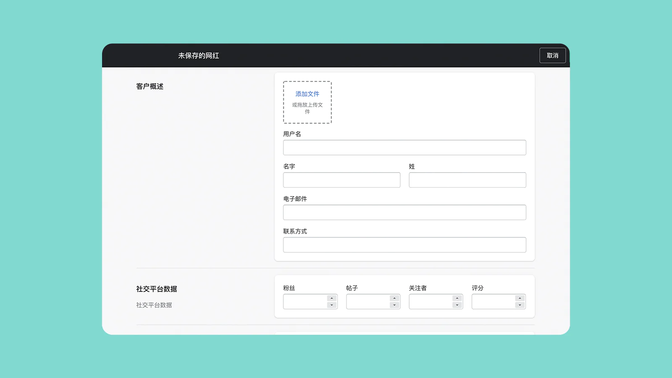
Task: Click the 客户概述 section heading
Action: [150, 86]
